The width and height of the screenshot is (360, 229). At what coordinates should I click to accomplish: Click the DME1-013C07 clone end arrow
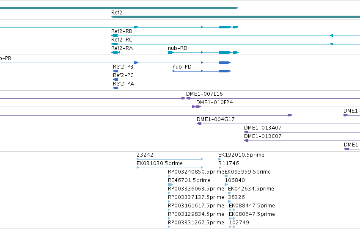(246, 141)
